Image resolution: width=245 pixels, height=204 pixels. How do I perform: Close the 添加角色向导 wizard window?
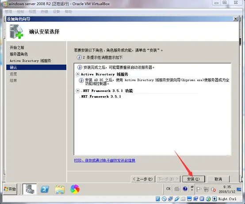click(235, 19)
